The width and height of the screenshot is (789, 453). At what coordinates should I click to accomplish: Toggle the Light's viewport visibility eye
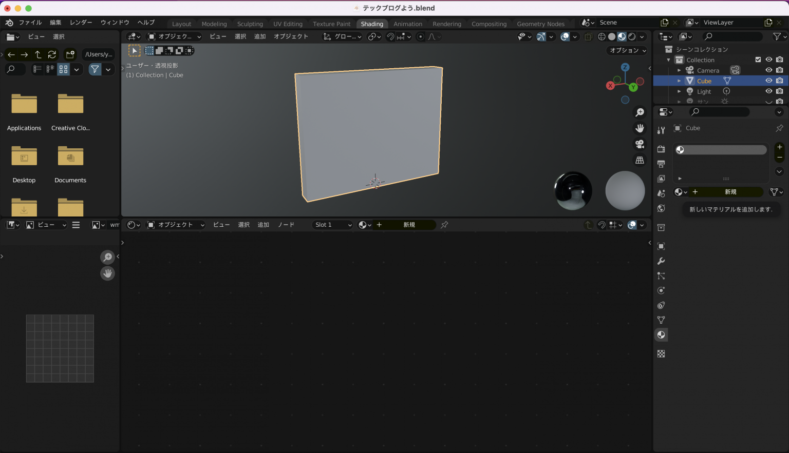(x=769, y=91)
